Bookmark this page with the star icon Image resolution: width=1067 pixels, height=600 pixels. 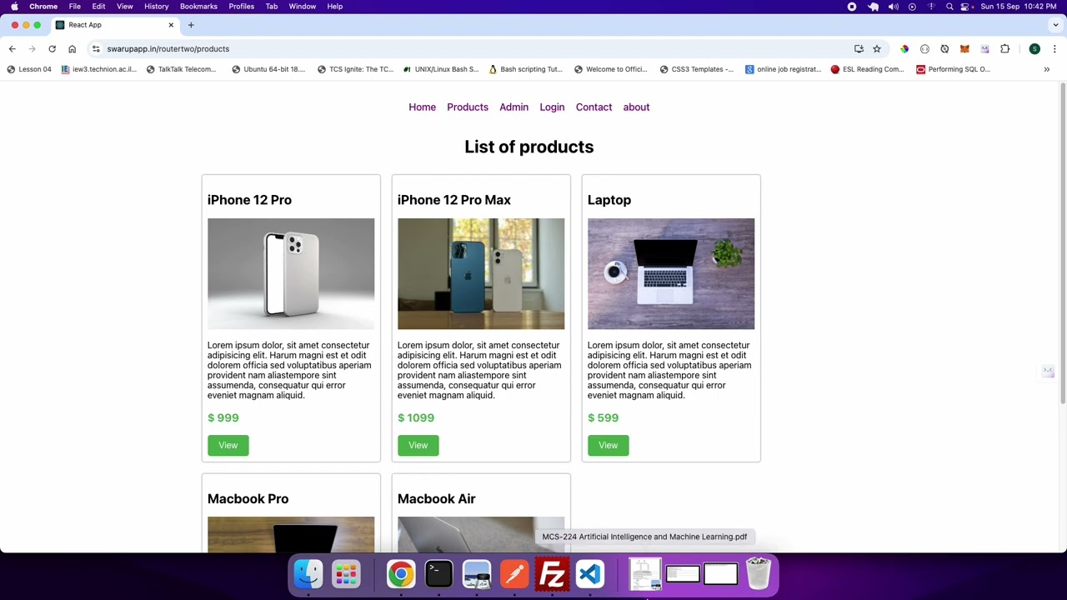877,49
